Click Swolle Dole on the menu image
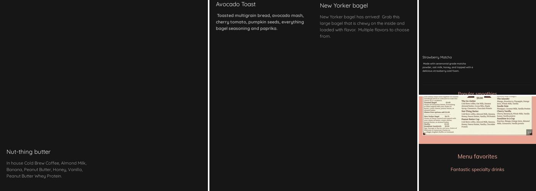536x191 pixels. [503, 106]
